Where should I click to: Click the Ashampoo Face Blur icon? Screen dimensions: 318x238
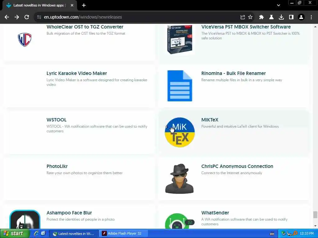click(25, 219)
